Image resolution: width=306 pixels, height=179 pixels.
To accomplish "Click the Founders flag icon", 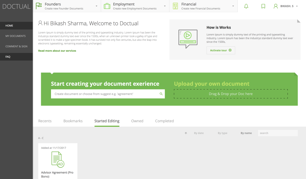I will point(39,6).
